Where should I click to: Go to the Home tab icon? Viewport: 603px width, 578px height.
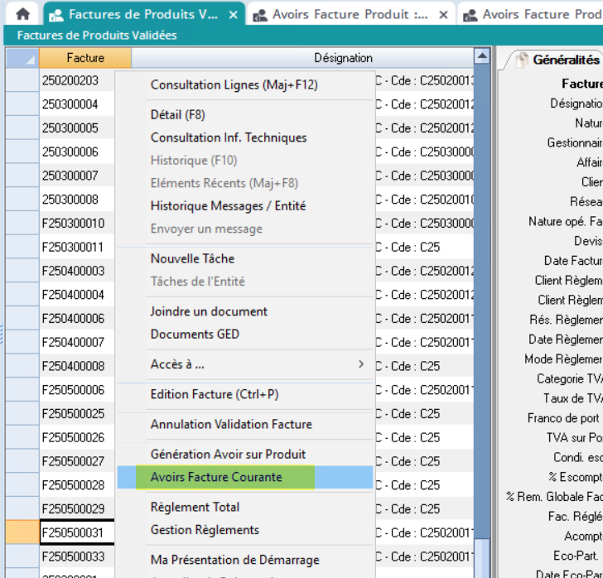(x=22, y=14)
